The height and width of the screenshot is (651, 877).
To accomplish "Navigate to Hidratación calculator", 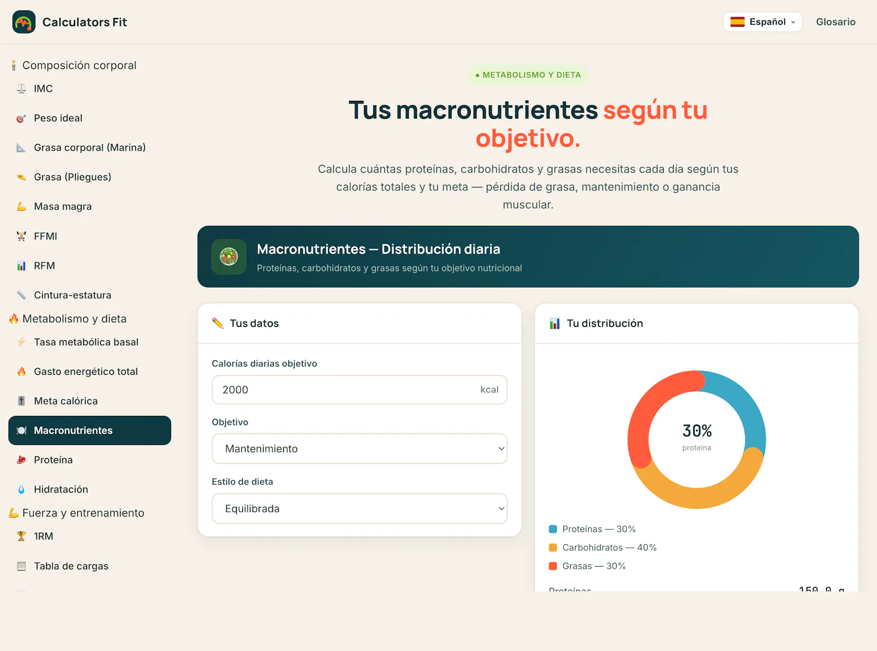I will pos(90,489).
